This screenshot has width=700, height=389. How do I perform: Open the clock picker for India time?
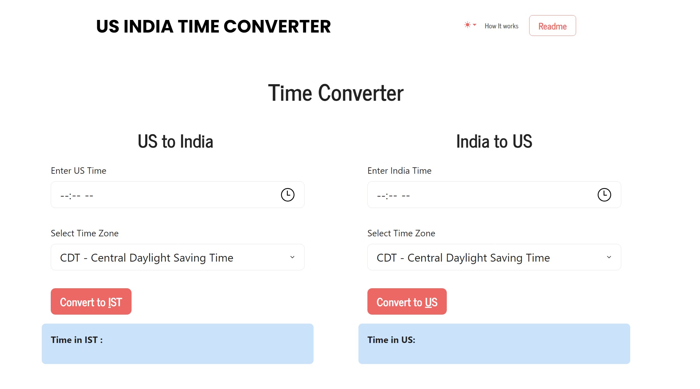(604, 195)
